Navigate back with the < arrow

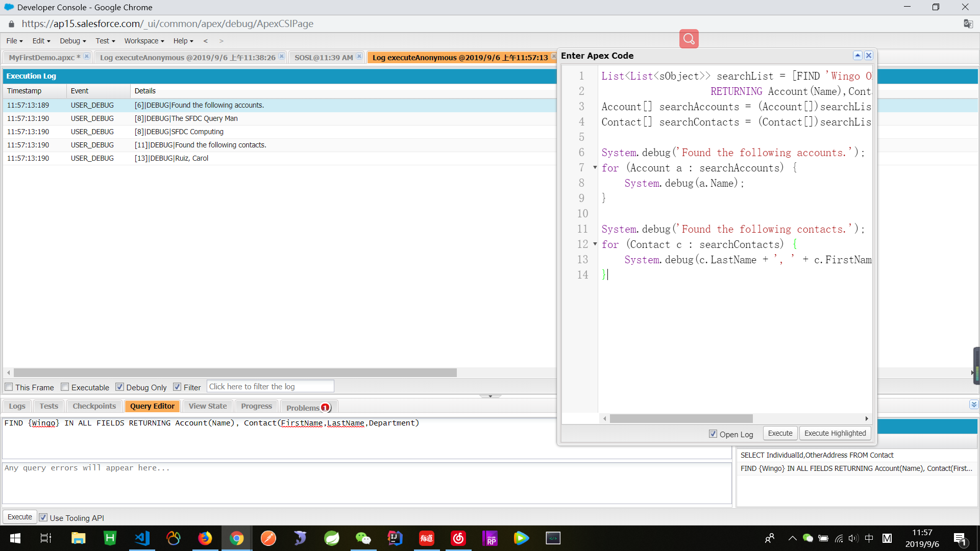tap(206, 41)
